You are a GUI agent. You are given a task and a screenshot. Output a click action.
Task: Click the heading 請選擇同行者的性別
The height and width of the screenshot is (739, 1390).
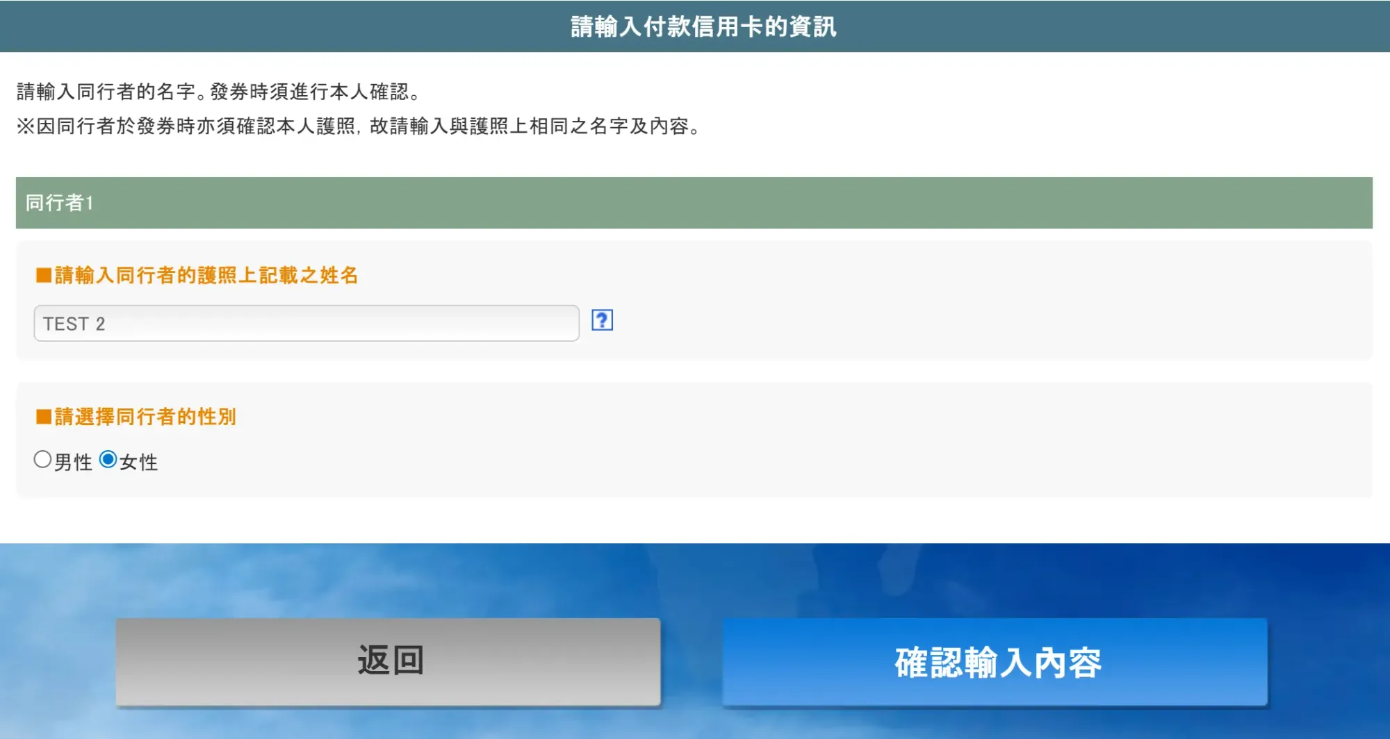[x=145, y=417]
